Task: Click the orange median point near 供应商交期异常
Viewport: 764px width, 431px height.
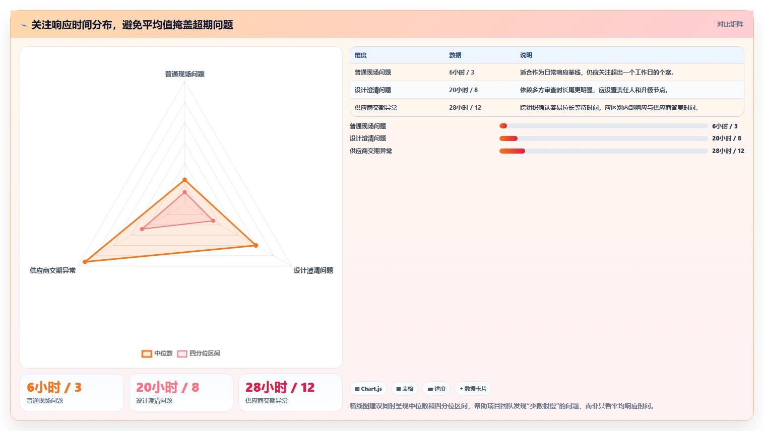Action: (85, 262)
